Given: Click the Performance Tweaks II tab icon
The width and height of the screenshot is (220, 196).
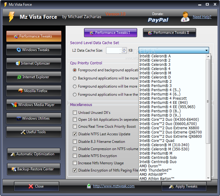Looking at the screenshot, I should [150, 33].
